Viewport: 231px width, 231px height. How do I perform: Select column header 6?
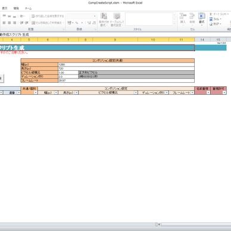pos(48,40)
